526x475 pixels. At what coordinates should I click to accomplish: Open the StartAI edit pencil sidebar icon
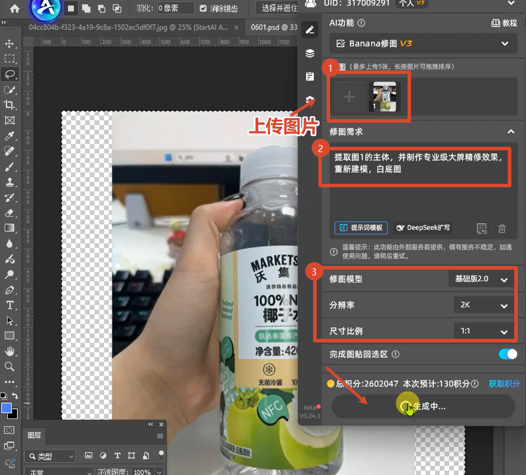tap(310, 30)
